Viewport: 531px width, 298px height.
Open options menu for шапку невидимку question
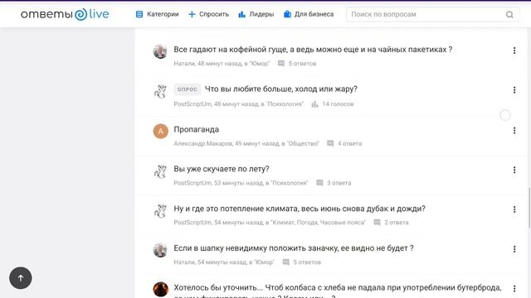[514, 249]
